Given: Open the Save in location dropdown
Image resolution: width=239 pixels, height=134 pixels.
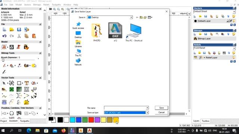Looking at the screenshot, I should [x=131, y=17].
